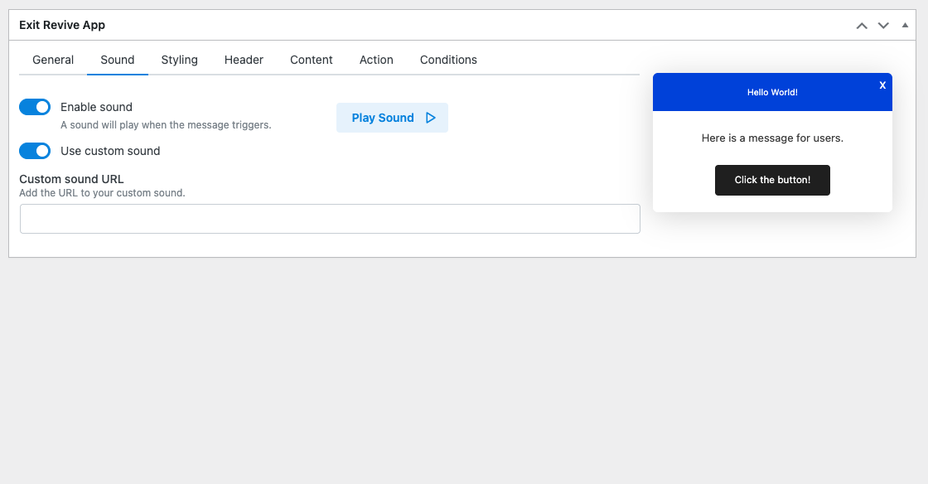This screenshot has width=928, height=484.
Task: Collapse the Exit Revive App panel
Action: (x=905, y=26)
